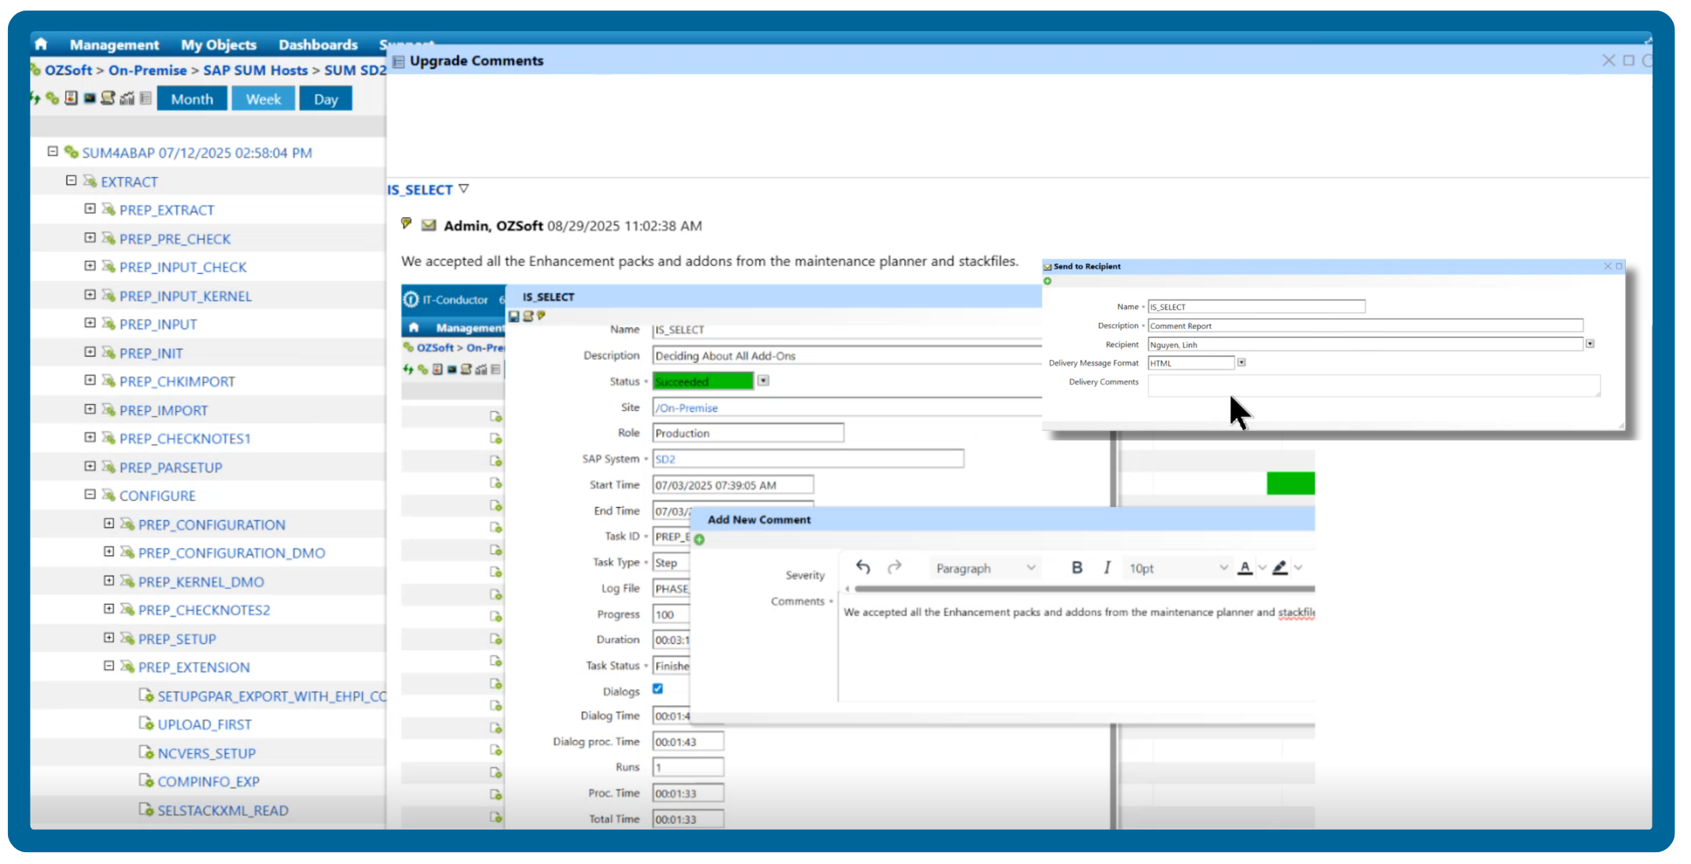Click the text highlight color icon
This screenshot has height=864, width=1691.
pyautogui.click(x=1280, y=568)
